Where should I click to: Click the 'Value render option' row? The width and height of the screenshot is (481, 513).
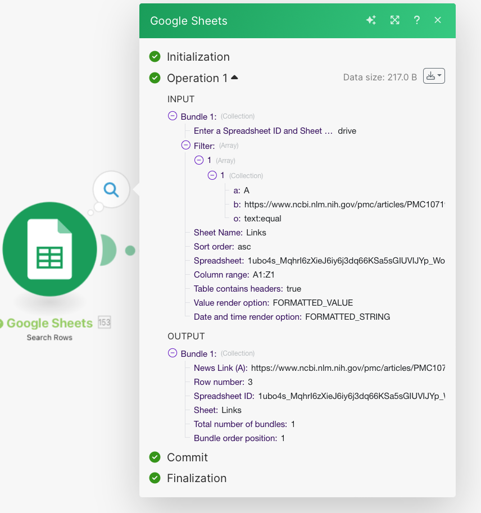point(273,303)
